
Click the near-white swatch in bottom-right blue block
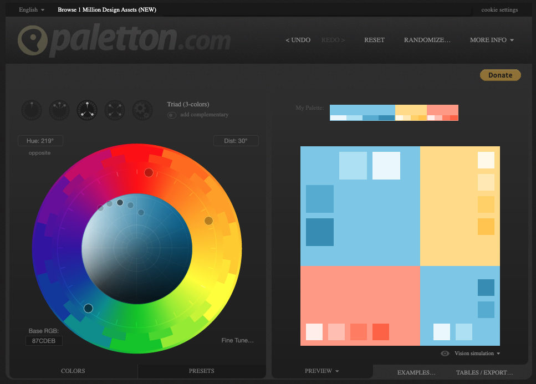click(442, 332)
